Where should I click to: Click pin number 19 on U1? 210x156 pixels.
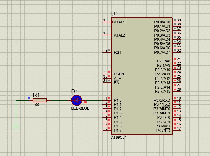click(106, 20)
